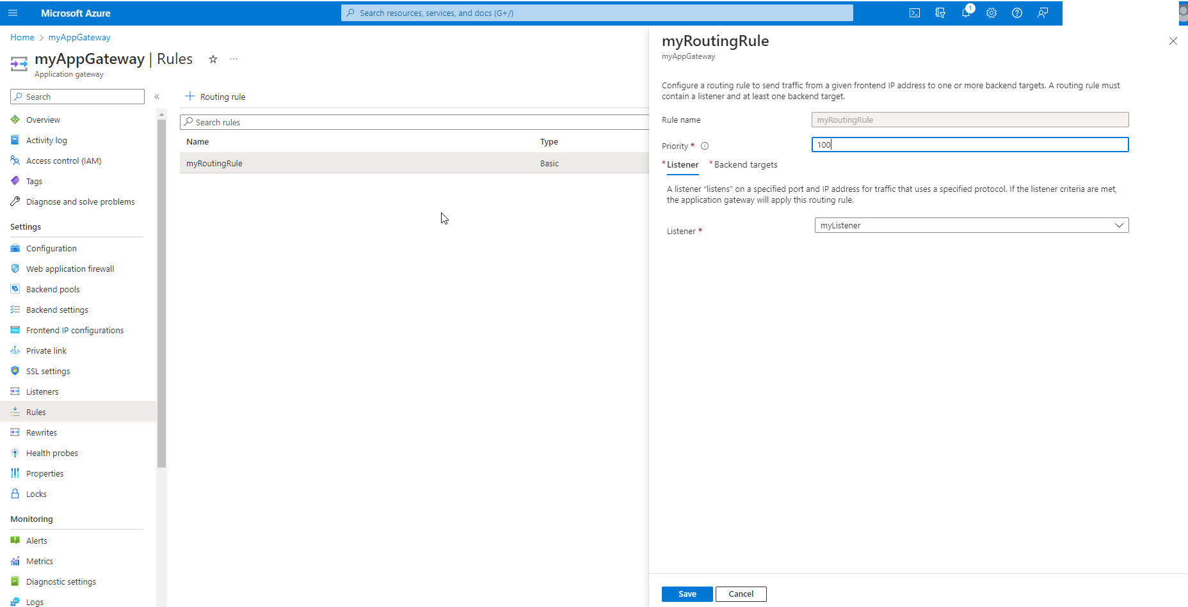Cancel editing the routing rule
The width and height of the screenshot is (1188, 607).
[741, 594]
